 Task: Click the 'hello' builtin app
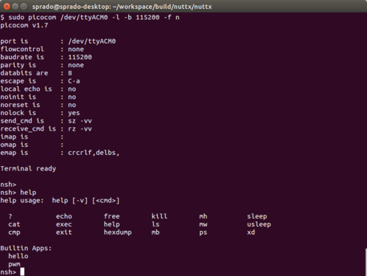18,256
